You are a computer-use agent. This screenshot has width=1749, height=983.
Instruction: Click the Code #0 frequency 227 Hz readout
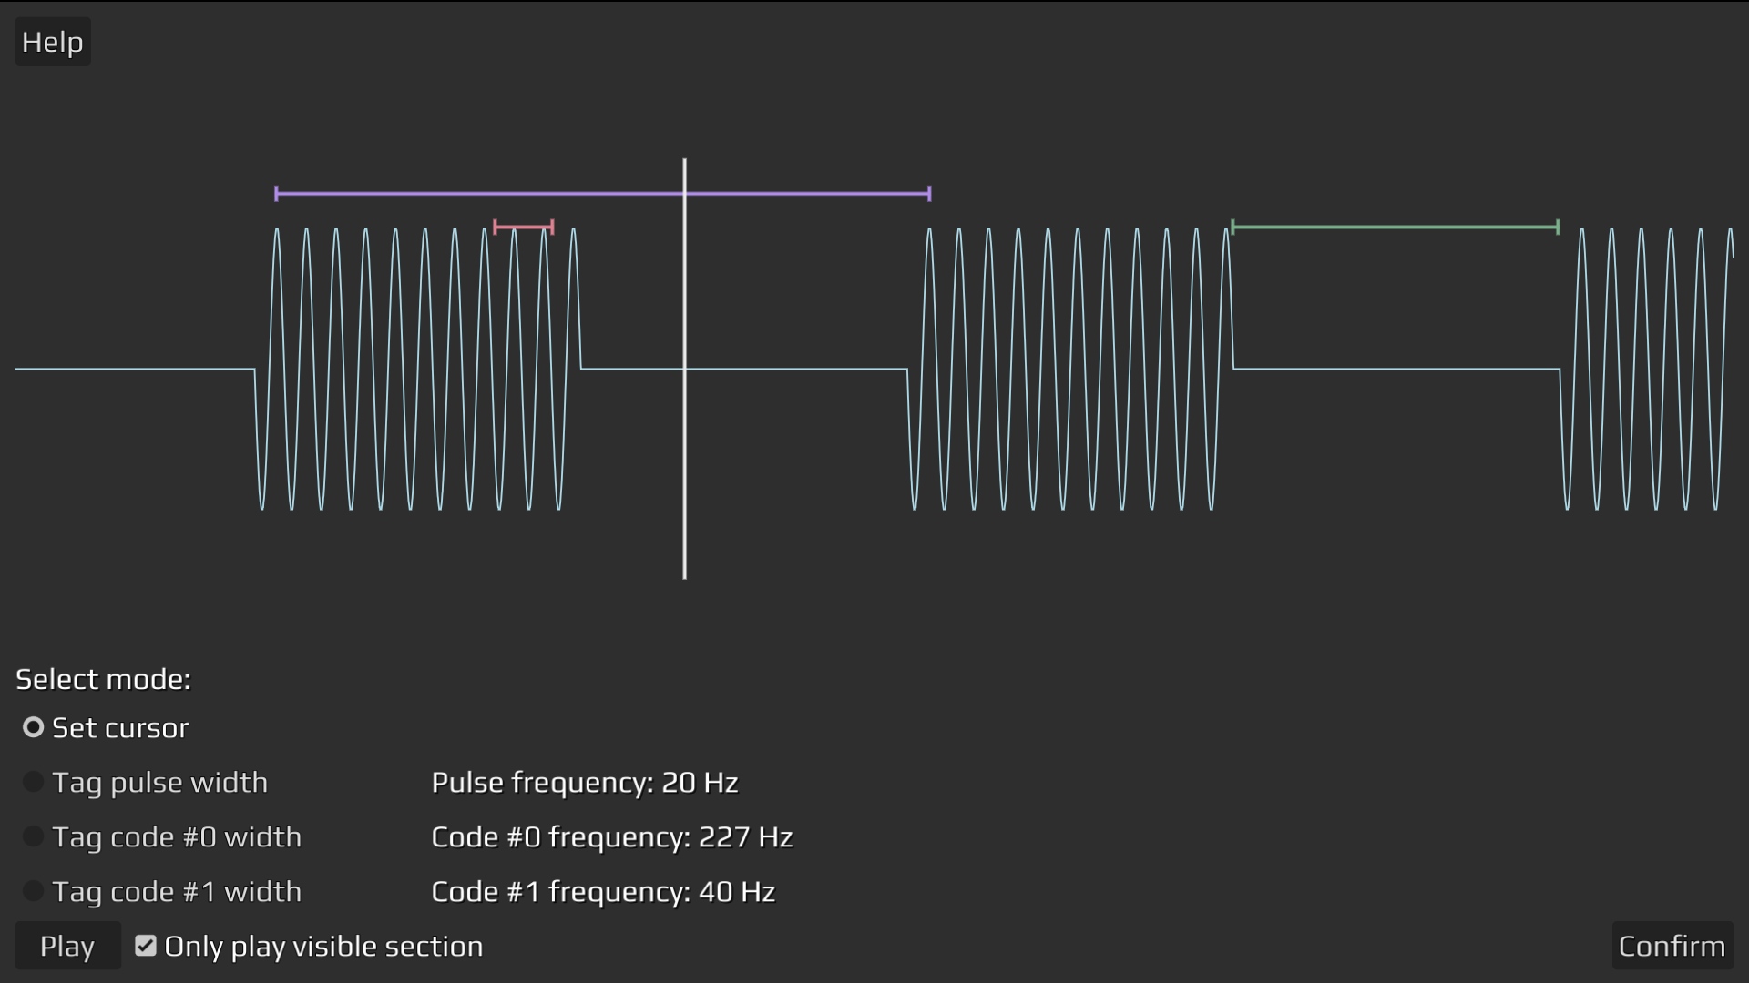611,836
